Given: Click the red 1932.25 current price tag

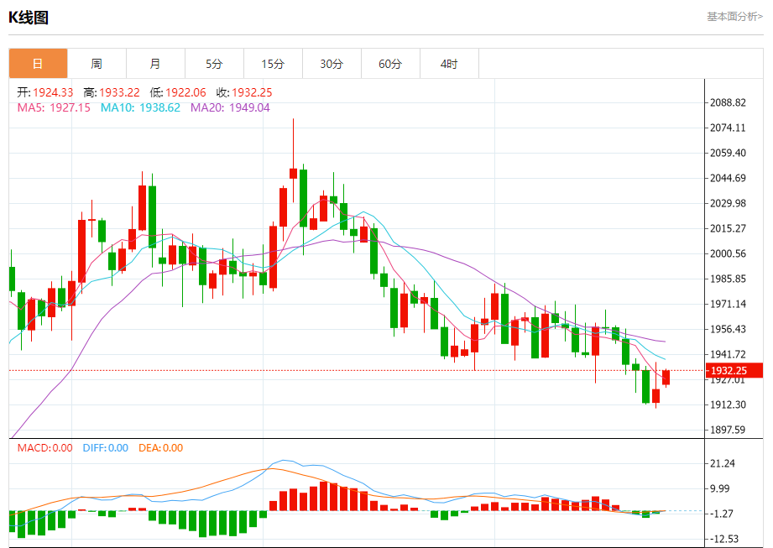Looking at the screenshot, I should click(x=734, y=371).
